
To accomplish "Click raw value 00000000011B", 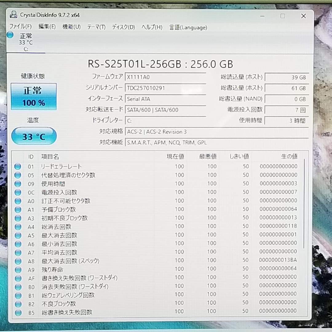I will click(278, 226).
